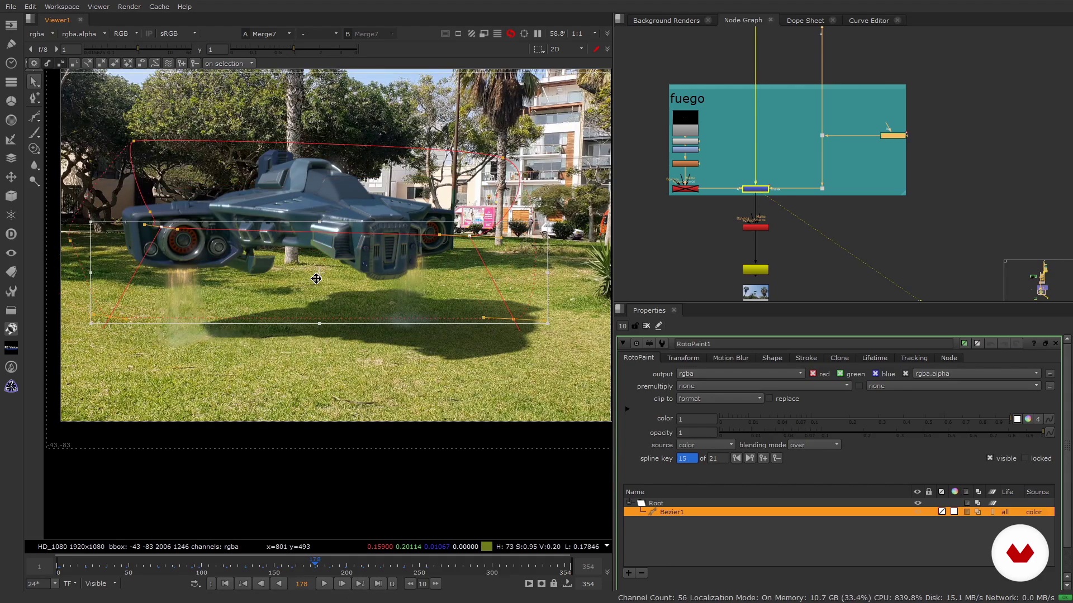Open the Motion Blur tab
The height and width of the screenshot is (603, 1073).
pyautogui.click(x=730, y=358)
